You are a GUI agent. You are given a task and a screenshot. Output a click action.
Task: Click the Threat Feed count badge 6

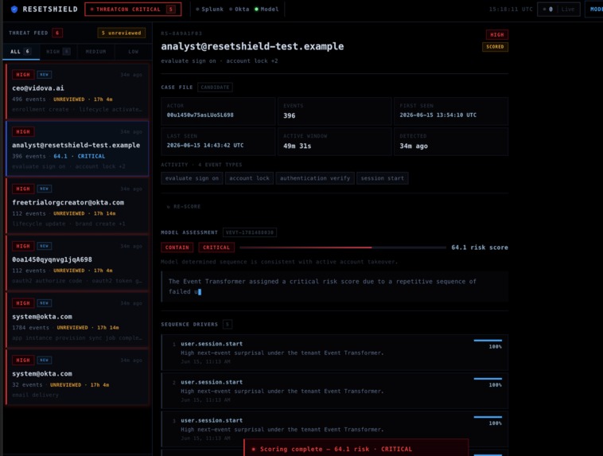point(57,33)
